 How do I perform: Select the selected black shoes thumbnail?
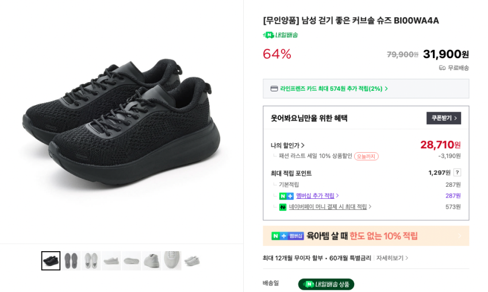click(51, 260)
